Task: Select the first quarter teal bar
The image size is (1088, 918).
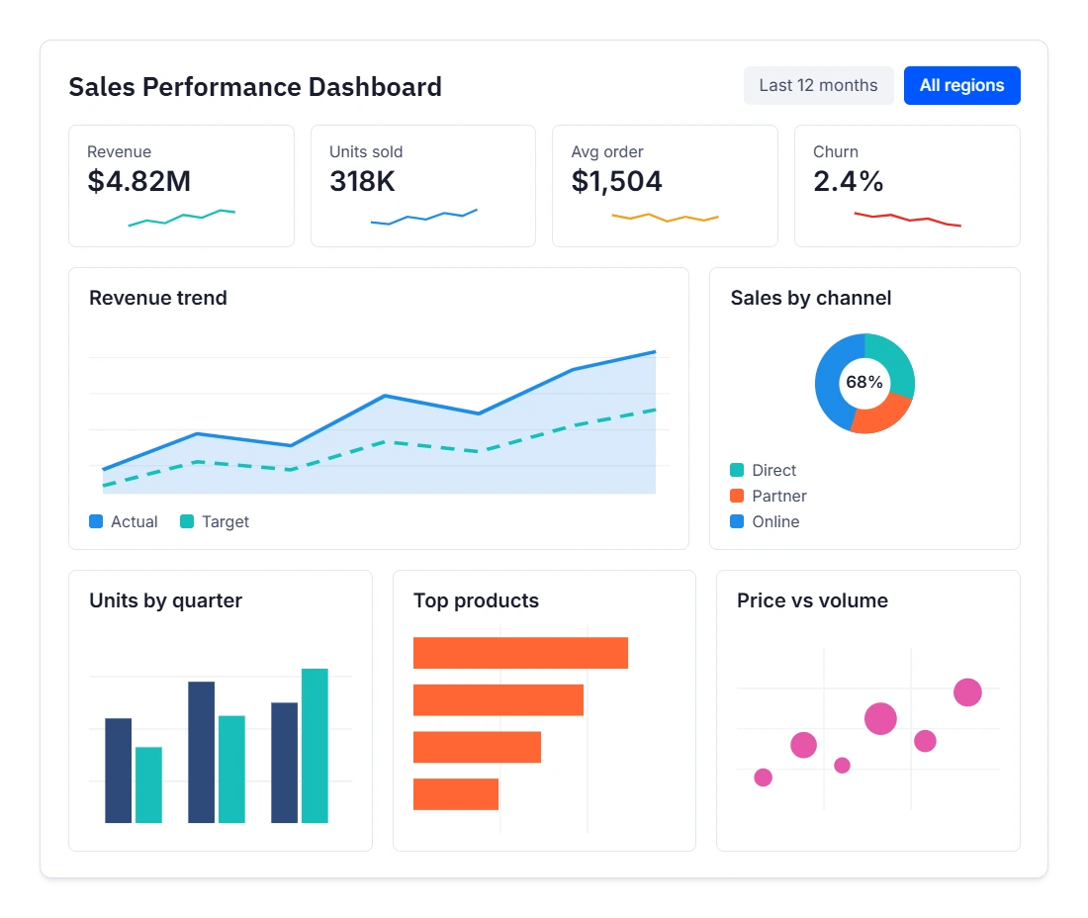Action: point(148,784)
